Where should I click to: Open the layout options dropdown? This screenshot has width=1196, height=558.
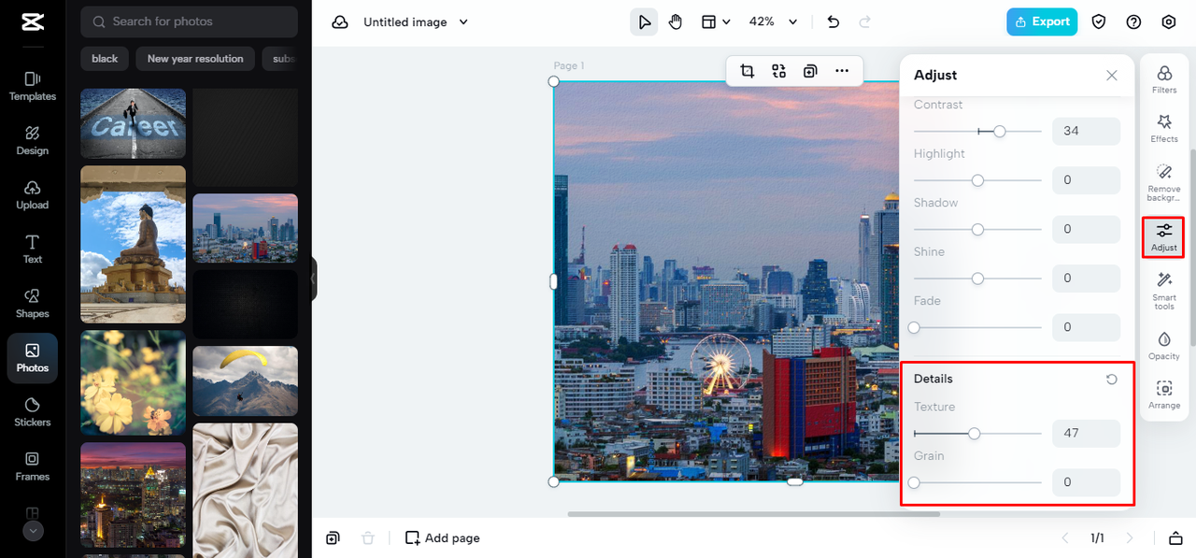point(716,21)
